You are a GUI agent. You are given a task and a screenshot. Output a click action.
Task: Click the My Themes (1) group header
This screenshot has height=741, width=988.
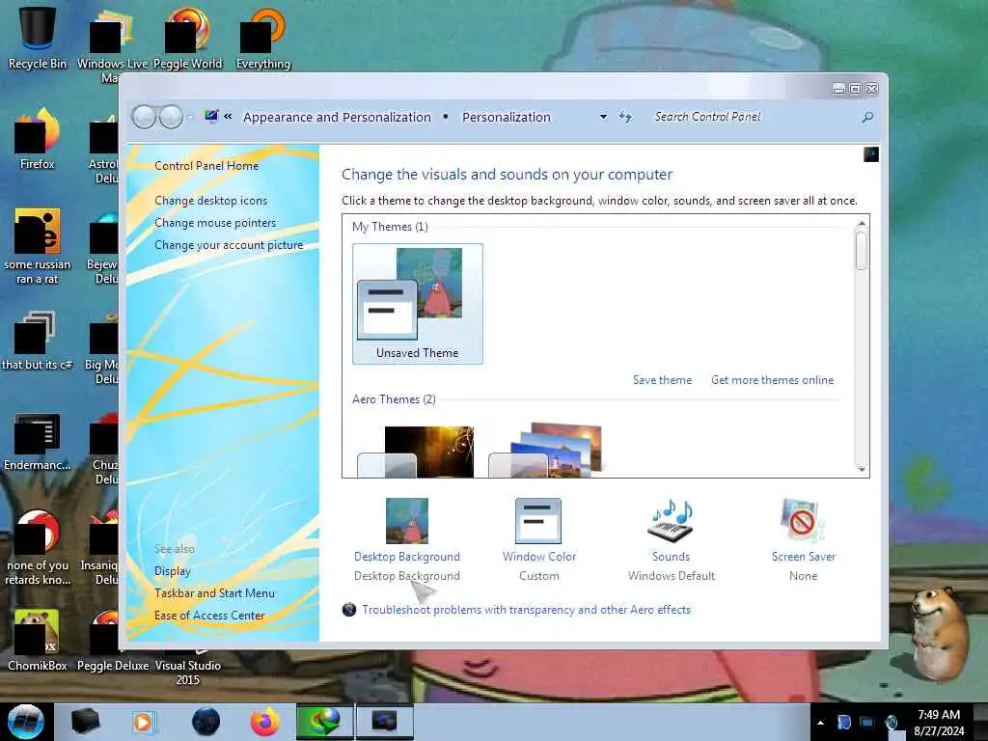(x=390, y=227)
